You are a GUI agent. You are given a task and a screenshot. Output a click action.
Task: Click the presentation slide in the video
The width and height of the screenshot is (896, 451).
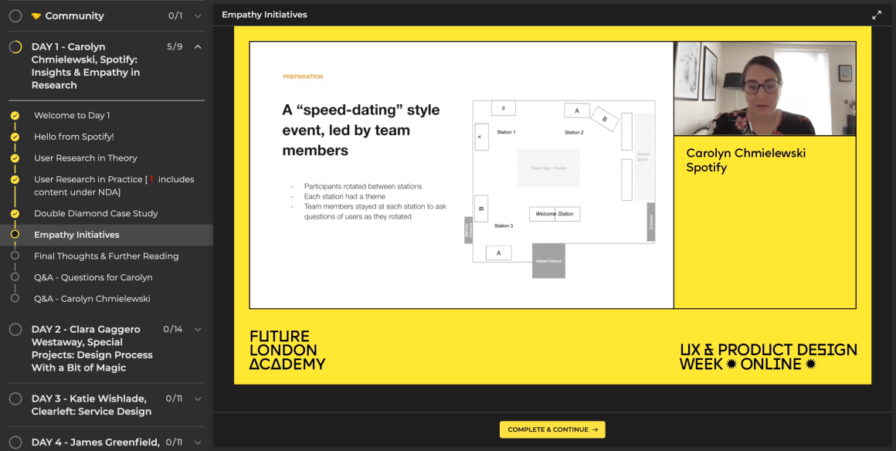(x=462, y=175)
